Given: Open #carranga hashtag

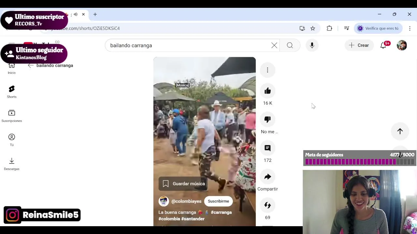Looking at the screenshot, I should coord(221,213).
